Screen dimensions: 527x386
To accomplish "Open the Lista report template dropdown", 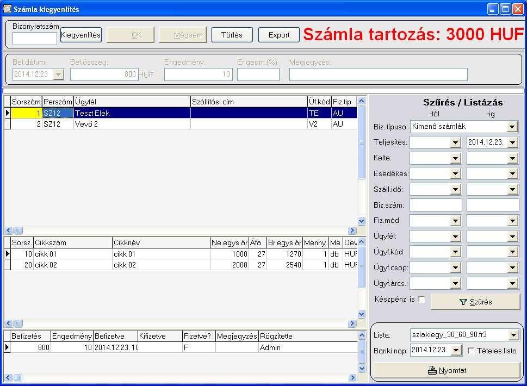I will tap(513, 335).
